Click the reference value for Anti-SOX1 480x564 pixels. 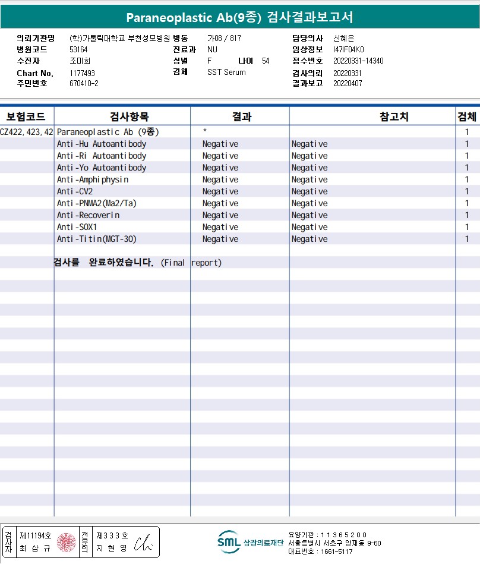[310, 227]
